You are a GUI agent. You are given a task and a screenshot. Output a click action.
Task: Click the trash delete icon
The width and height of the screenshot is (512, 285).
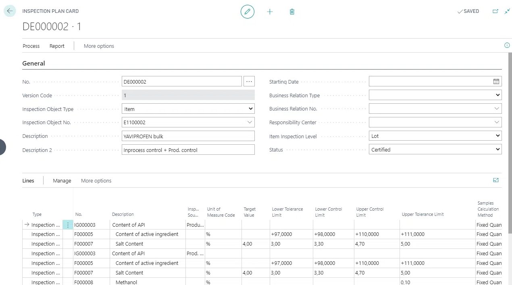(292, 12)
